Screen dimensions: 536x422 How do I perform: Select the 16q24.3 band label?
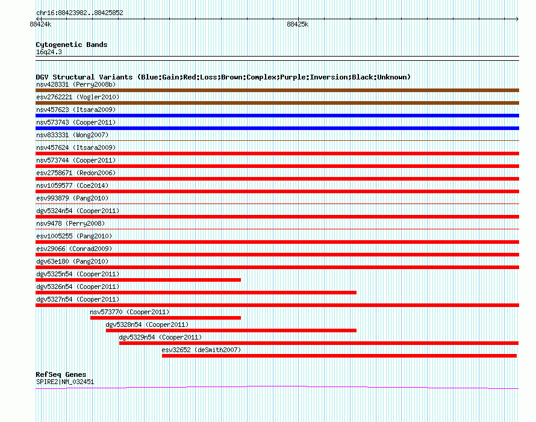coord(49,52)
